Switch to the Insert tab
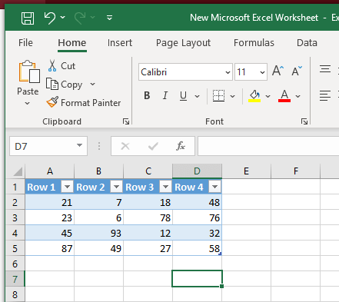Screen dimensions: 339x302 (x=120, y=43)
